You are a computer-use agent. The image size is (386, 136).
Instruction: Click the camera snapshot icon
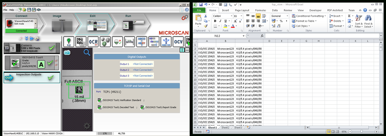[x=67, y=53]
